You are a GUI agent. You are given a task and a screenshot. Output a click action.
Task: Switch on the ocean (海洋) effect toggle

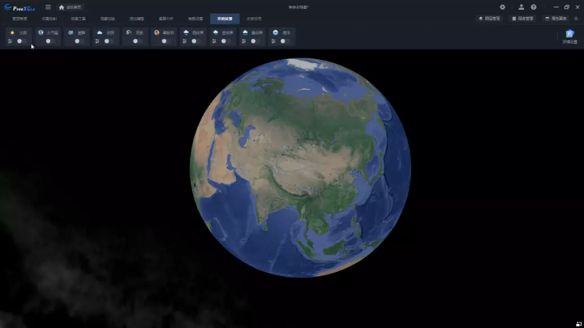[x=284, y=41]
